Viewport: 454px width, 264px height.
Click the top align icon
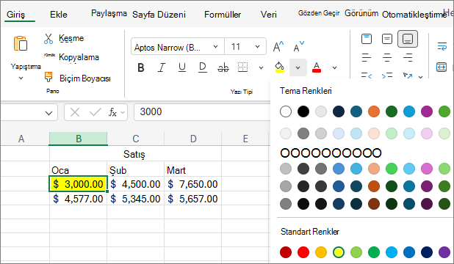(x=367, y=39)
